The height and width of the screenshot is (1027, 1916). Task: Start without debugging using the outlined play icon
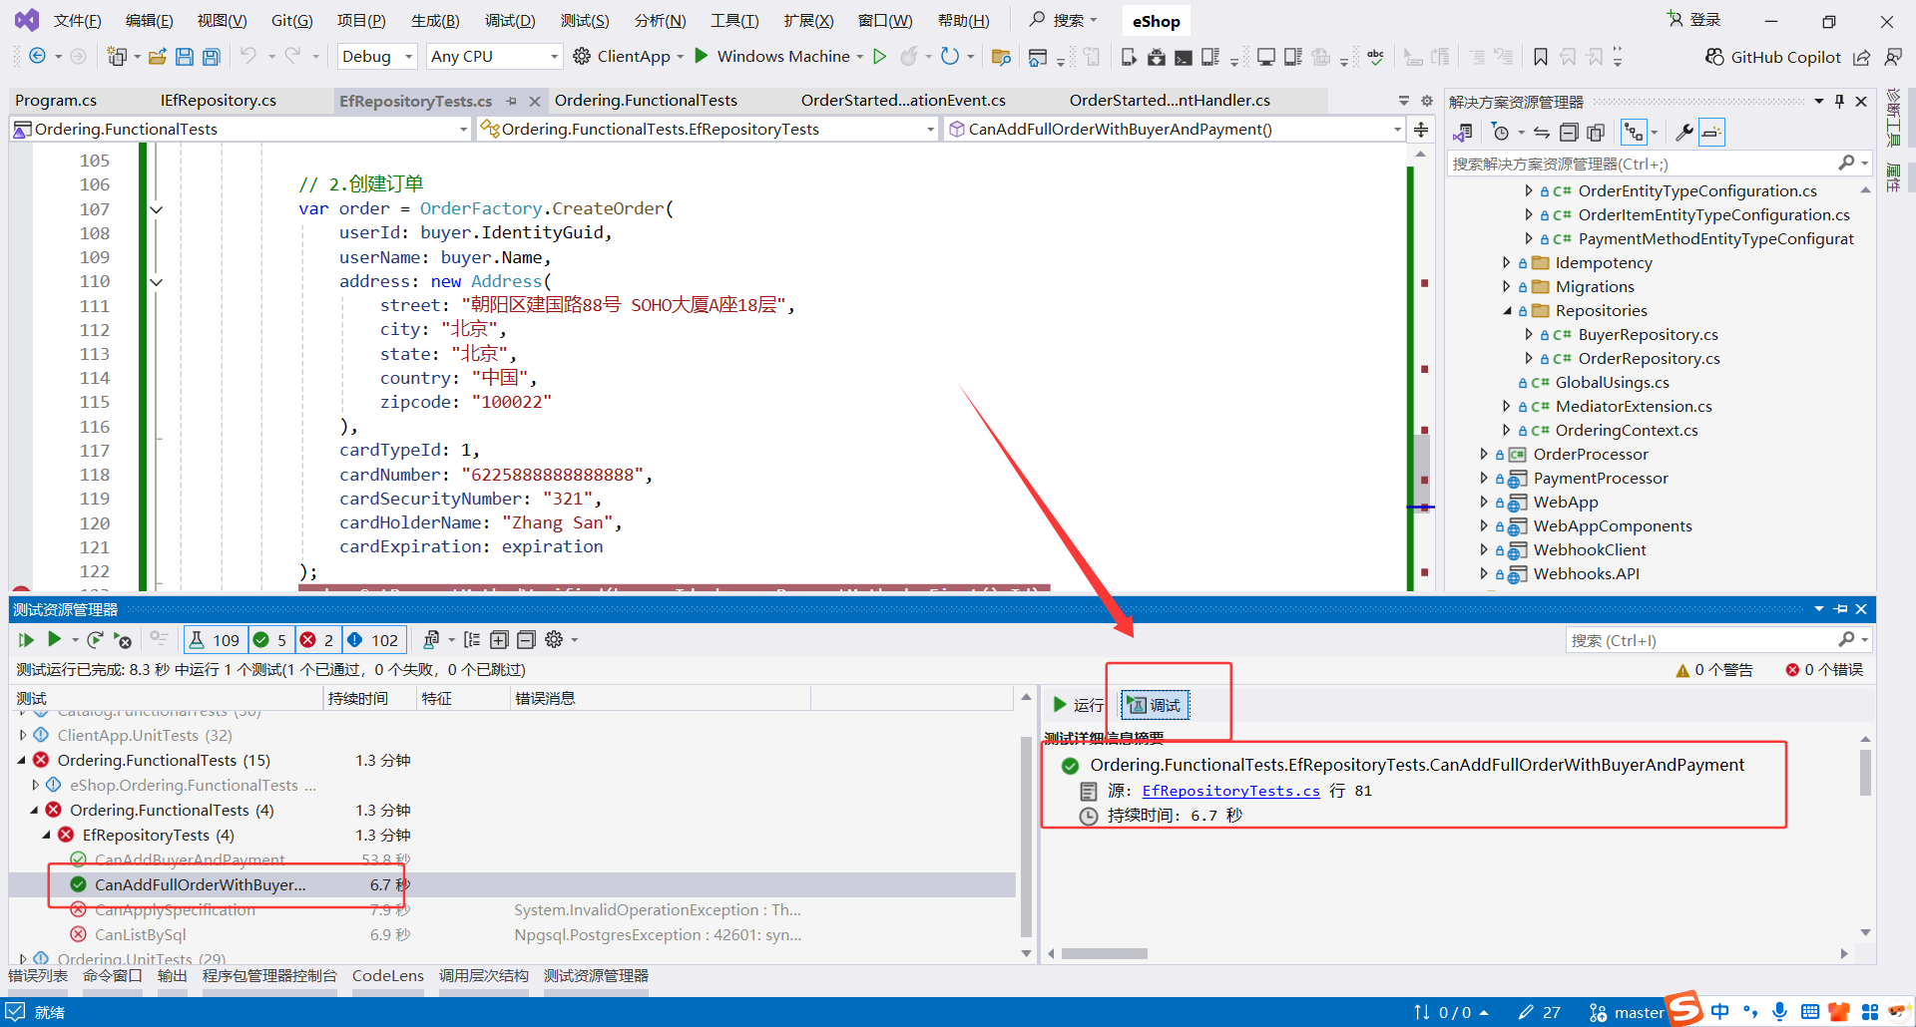coord(879,57)
